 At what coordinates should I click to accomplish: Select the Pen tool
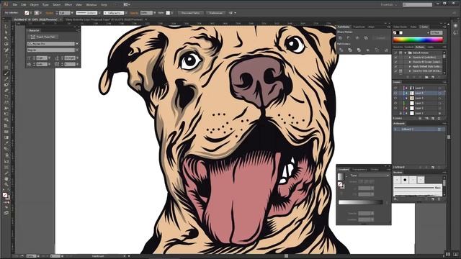pyautogui.click(x=6, y=50)
